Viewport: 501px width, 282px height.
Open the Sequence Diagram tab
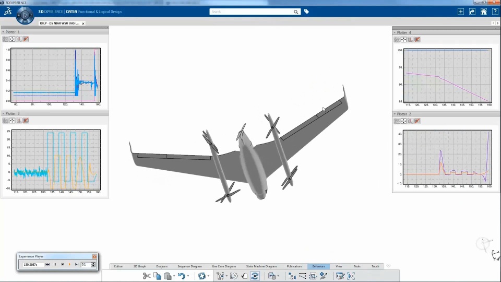[x=189, y=266]
